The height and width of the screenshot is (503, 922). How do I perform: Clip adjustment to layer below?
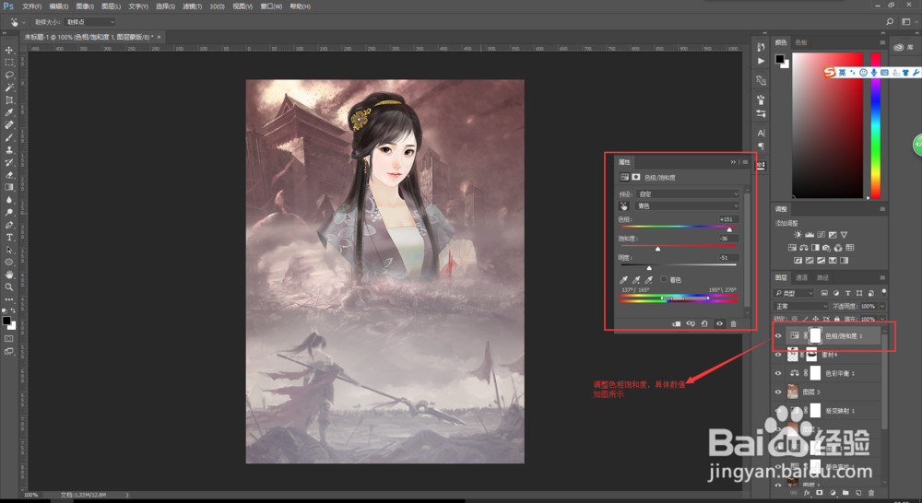[x=677, y=323]
